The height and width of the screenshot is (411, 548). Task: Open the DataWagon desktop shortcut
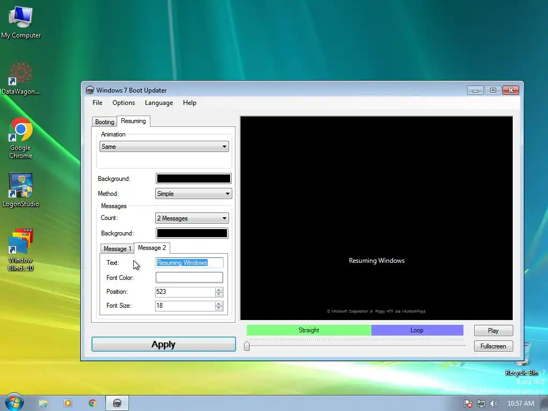click(x=21, y=78)
